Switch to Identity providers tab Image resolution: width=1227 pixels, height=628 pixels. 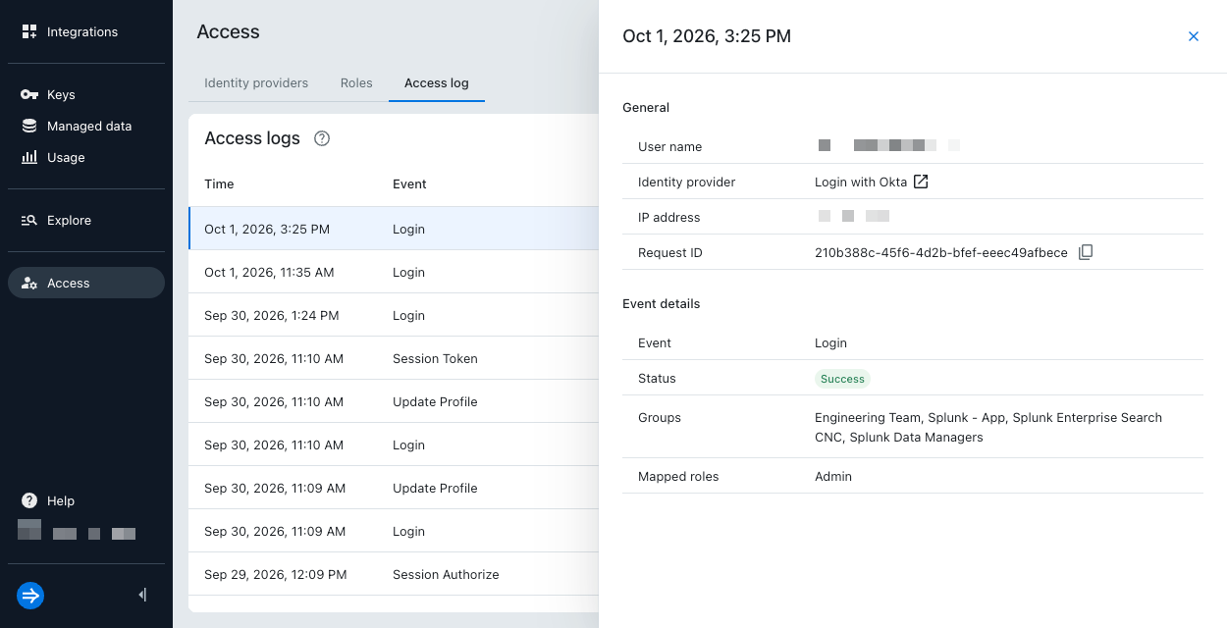coord(256,83)
